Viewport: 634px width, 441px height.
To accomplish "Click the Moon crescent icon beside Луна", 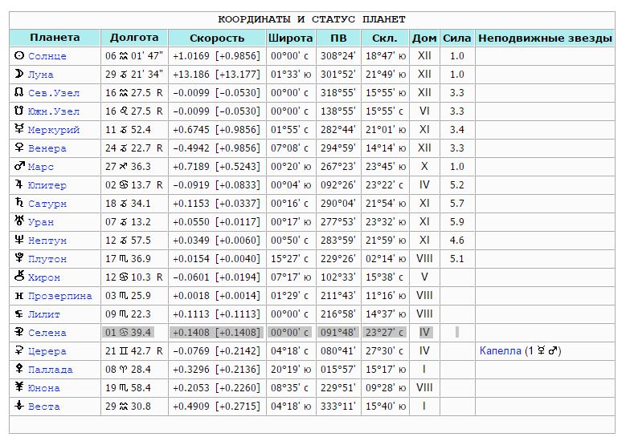I will pyautogui.click(x=19, y=75).
